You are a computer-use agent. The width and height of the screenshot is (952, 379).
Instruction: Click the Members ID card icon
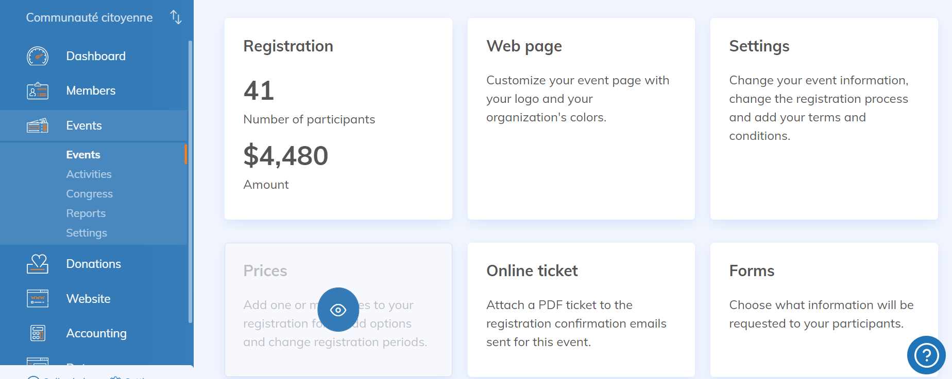pos(38,91)
